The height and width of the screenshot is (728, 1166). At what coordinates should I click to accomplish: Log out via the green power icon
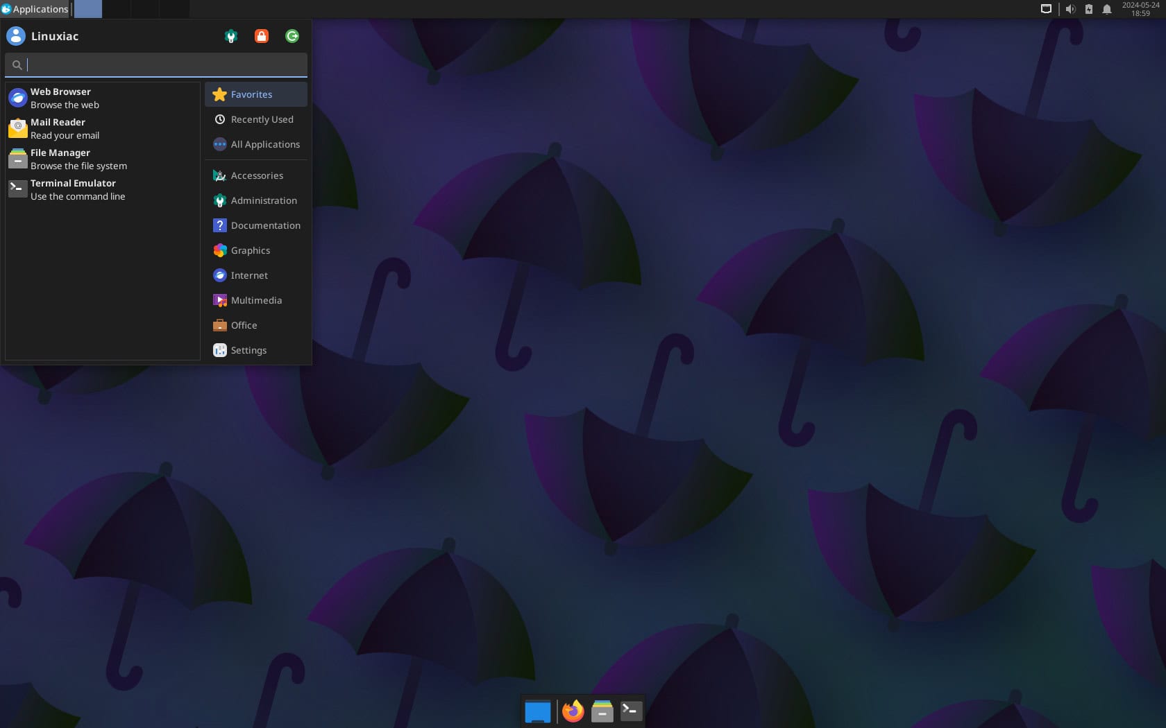(x=291, y=35)
